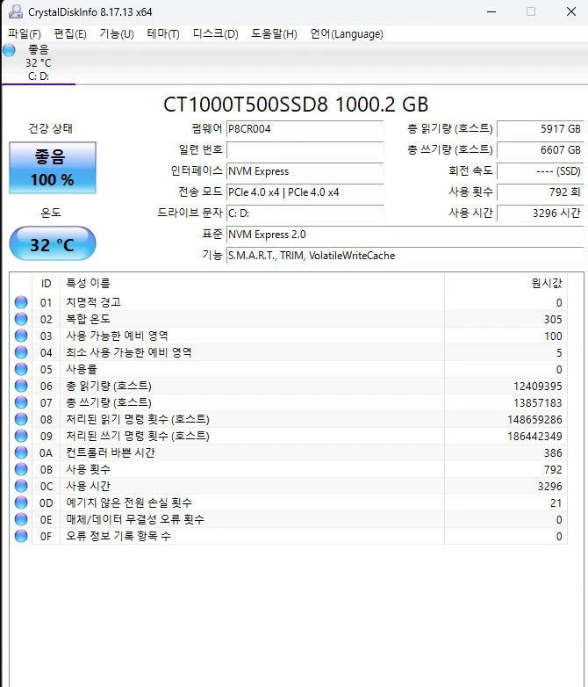The height and width of the screenshot is (687, 588).
Task: Click the status orb for attribute 03
Action: pyautogui.click(x=21, y=336)
